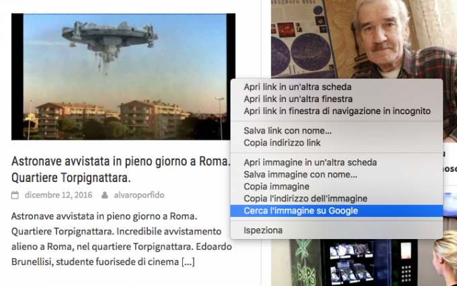The image size is (457, 286).
Task: Select "Apri immagine in un'altra scheda"
Action: coord(310,162)
